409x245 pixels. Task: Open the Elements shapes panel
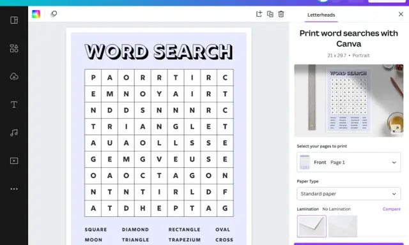[14, 48]
